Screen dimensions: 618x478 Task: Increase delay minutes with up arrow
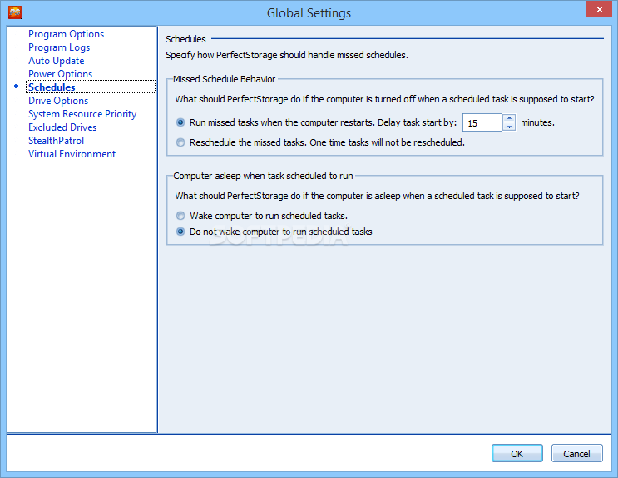pos(509,118)
